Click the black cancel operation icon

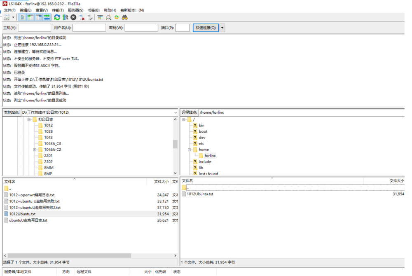(73, 17)
